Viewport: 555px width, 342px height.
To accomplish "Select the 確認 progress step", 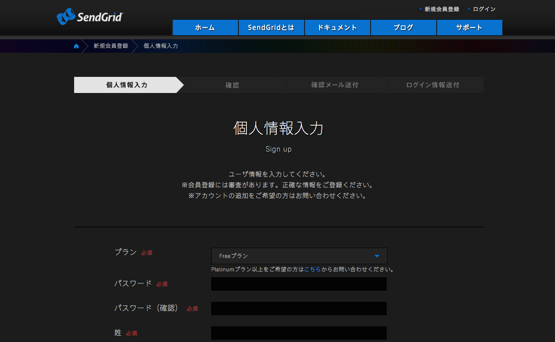I will pos(232,85).
